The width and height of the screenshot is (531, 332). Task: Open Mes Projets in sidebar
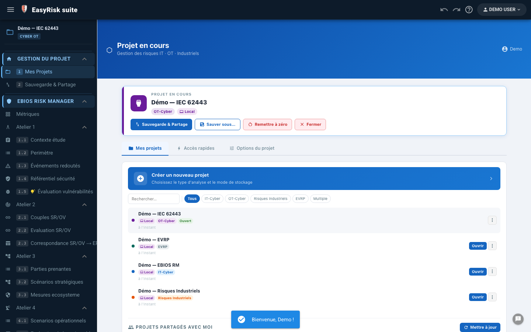[x=48, y=72]
